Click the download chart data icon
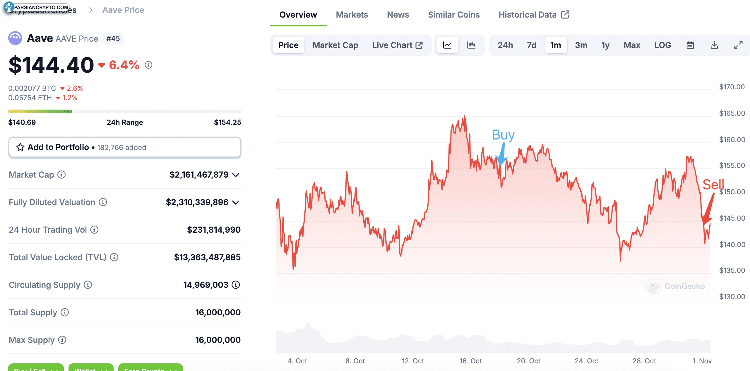The height and width of the screenshot is (371, 750). (x=714, y=45)
